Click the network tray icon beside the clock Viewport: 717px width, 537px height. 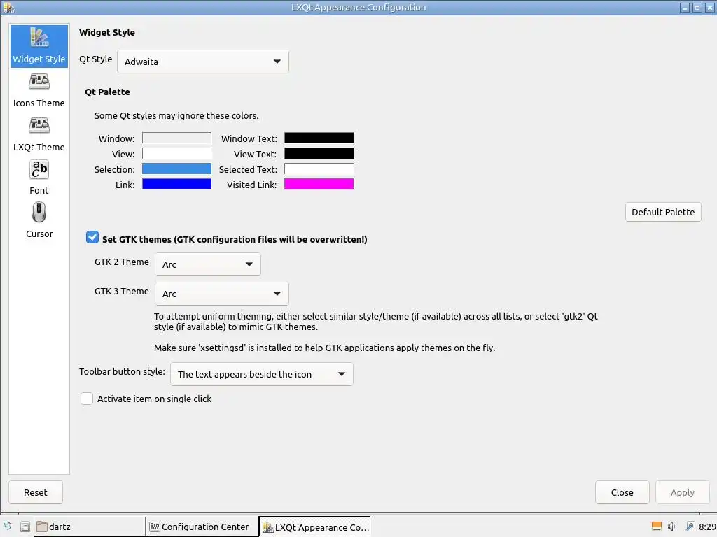(690, 527)
